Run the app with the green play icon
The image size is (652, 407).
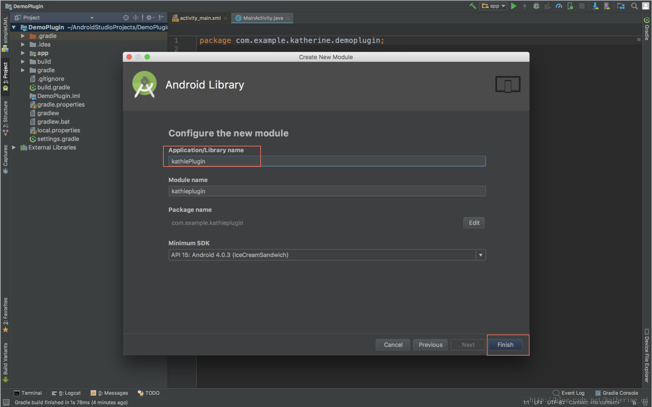pyautogui.click(x=514, y=6)
